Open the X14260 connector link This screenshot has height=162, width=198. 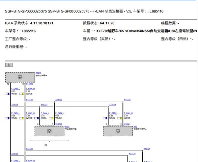click(x=29, y=84)
